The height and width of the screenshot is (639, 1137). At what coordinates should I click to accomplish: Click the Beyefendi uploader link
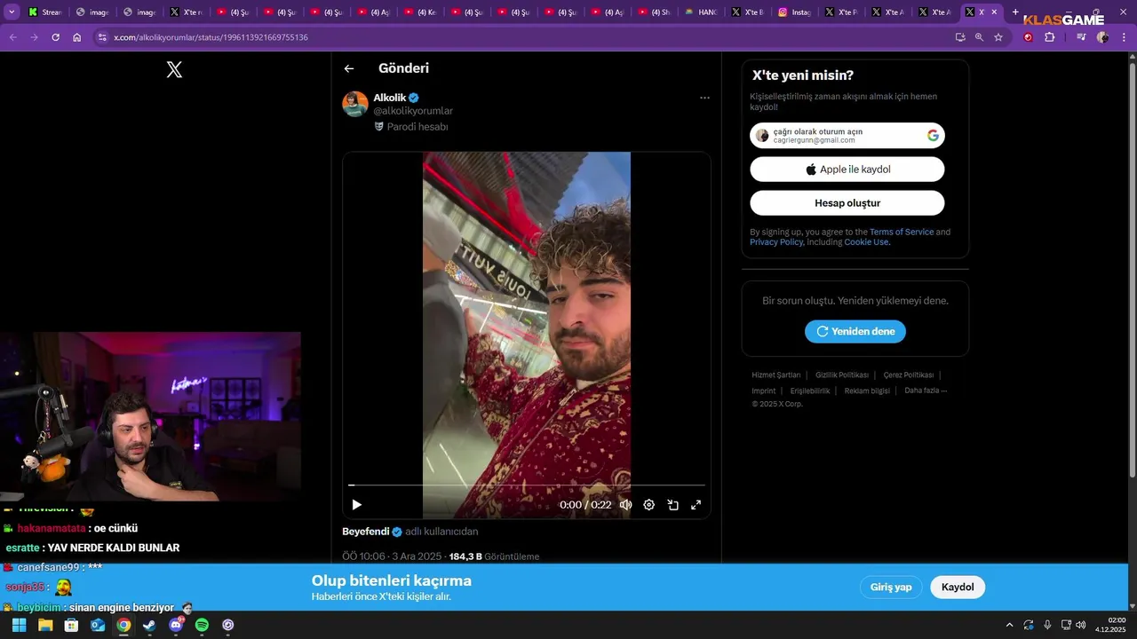coord(366,532)
